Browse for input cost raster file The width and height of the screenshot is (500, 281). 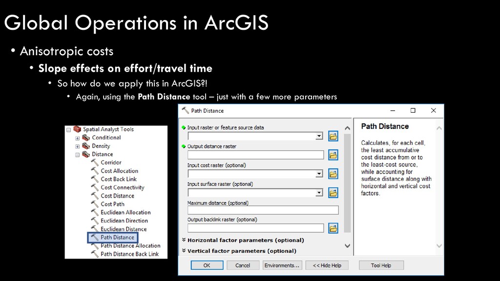(333, 174)
